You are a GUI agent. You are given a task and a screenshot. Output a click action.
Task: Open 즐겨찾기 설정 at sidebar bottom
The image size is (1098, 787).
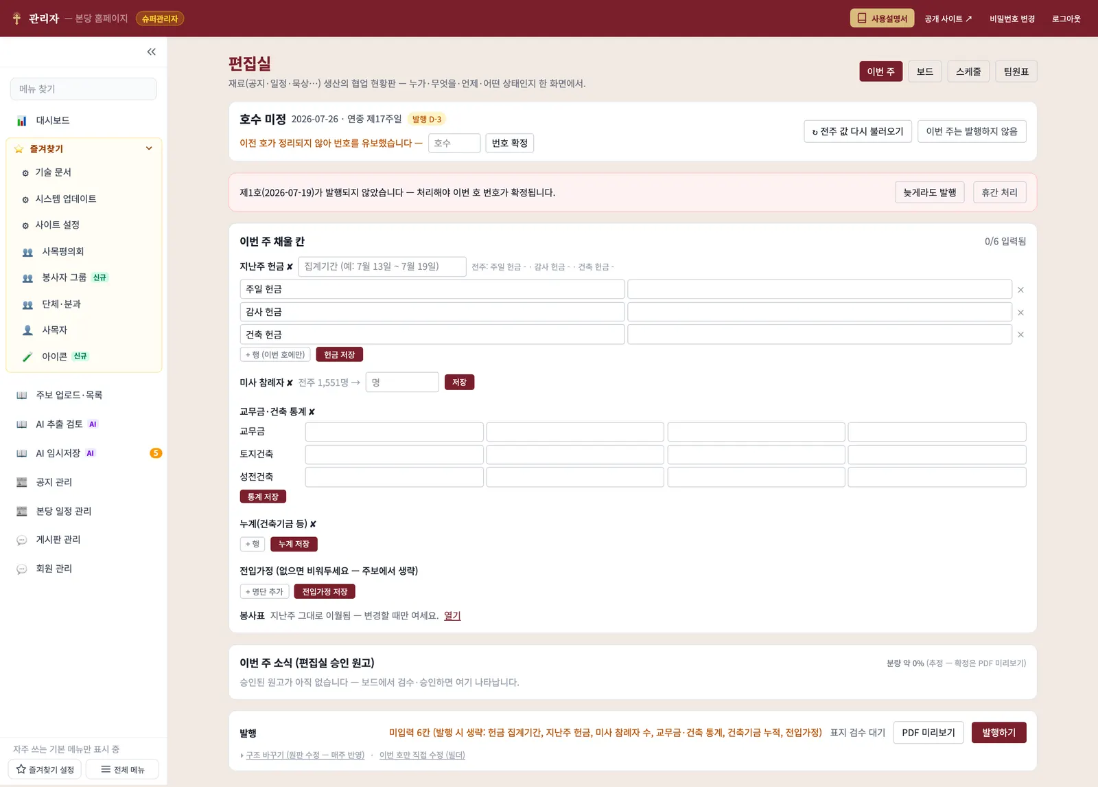[x=45, y=770]
